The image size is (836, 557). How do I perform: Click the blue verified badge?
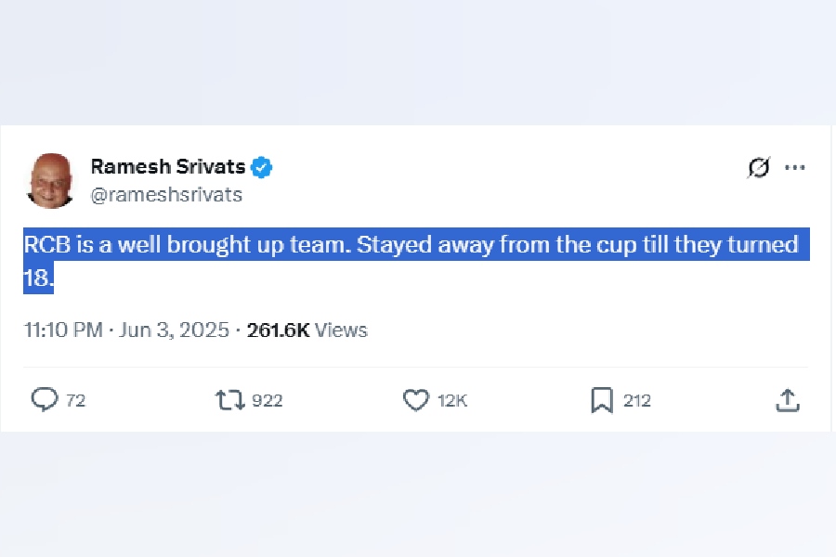(262, 168)
